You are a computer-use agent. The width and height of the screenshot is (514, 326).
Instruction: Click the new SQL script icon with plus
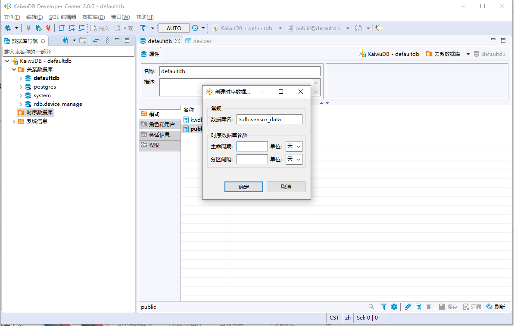point(81,28)
